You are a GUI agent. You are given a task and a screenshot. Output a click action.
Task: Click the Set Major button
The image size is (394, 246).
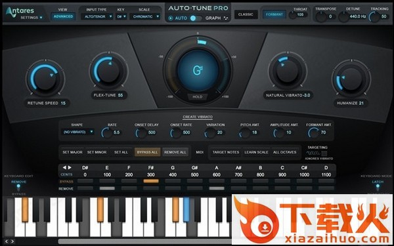coord(72,152)
